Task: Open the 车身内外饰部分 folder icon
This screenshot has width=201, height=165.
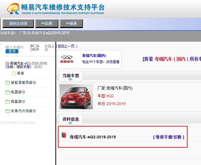Action: click(x=8, y=111)
